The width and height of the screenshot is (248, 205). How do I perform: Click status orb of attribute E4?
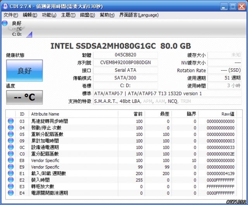[11, 193]
